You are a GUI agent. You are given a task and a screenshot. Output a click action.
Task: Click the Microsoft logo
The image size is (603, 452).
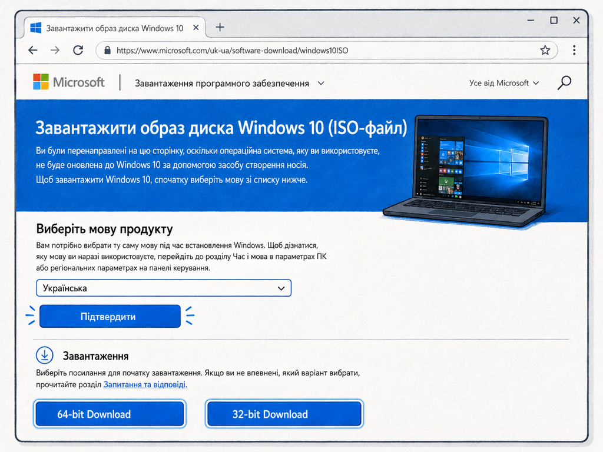(69, 82)
